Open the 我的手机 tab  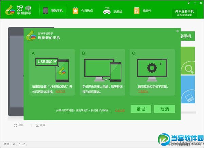pyautogui.click(x=53, y=10)
